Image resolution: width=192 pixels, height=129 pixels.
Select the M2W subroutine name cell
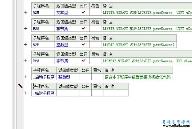pos(43,29)
